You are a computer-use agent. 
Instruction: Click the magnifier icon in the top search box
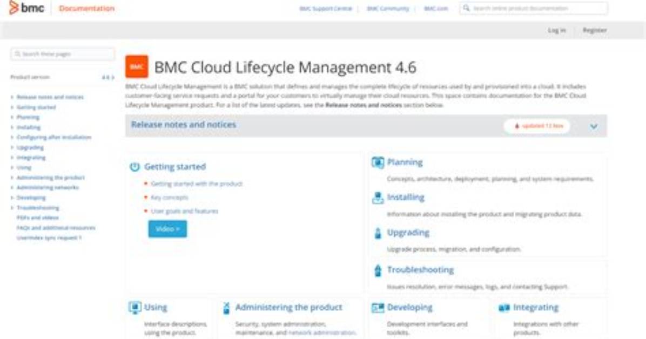click(x=466, y=8)
